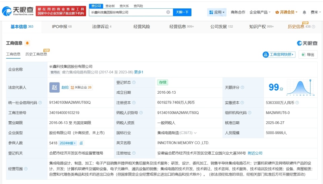The image size is (323, 184).
Task: Expand the 2024年报 arrow button
Action: [x=68, y=143]
